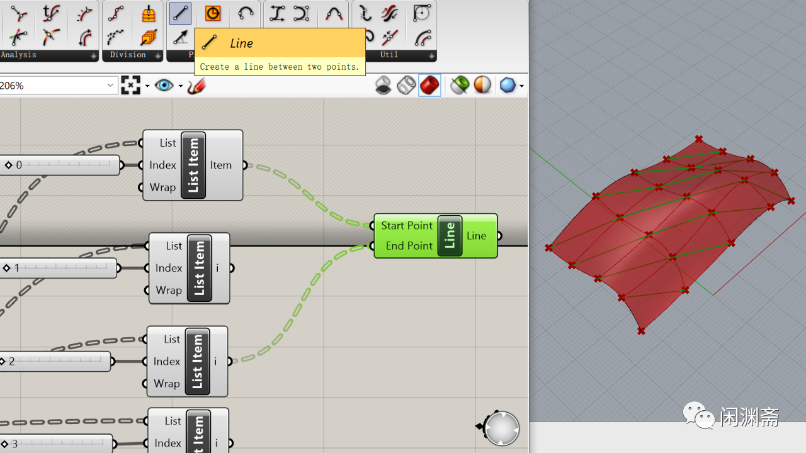The height and width of the screenshot is (453, 806).
Task: Click the slider with value 2
Action: (55, 361)
